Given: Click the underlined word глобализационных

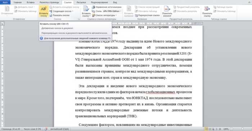Looking at the screenshot, I should (x=161, y=92).
